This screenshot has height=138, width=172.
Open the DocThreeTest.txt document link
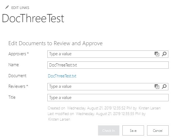click(x=62, y=76)
